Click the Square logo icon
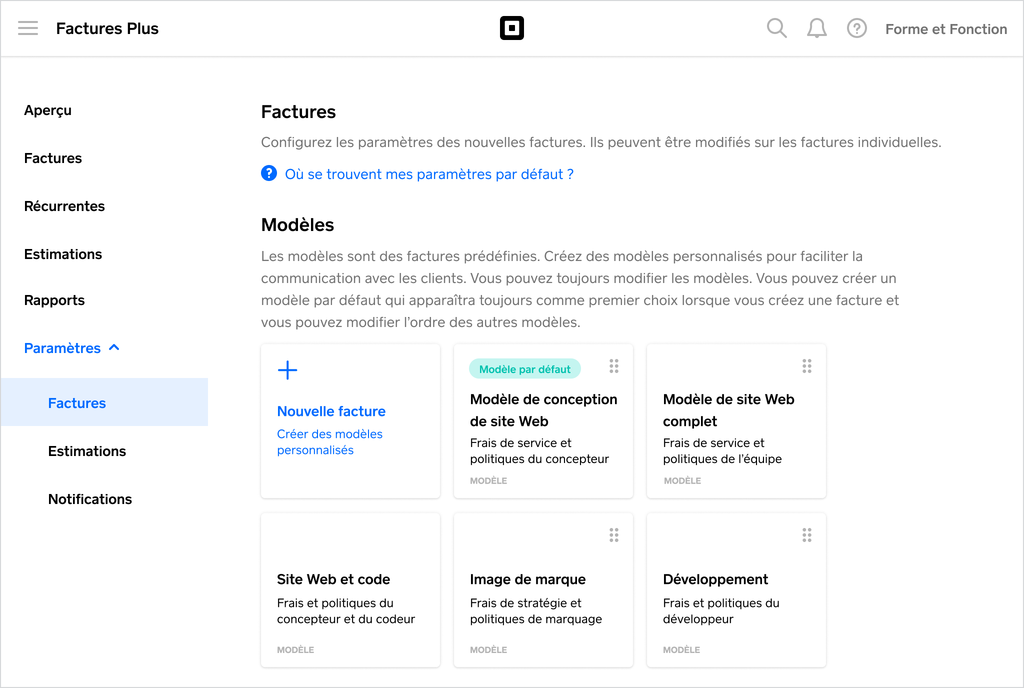Image resolution: width=1024 pixels, height=688 pixels. point(511,28)
